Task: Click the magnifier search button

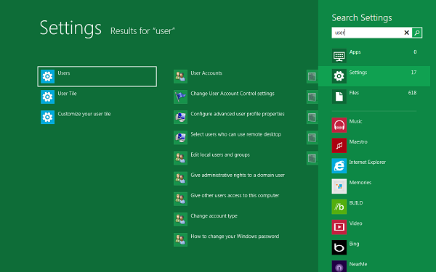Action: [417, 33]
